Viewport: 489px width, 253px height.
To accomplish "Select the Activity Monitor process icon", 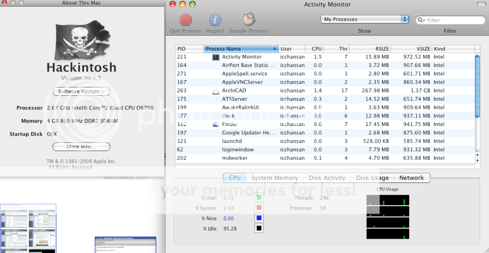I will coord(216,57).
